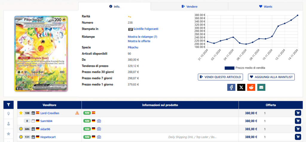Toggle the Prezzo medio di vendita legend swatch
This screenshot has width=306, height=142.
(229, 68)
